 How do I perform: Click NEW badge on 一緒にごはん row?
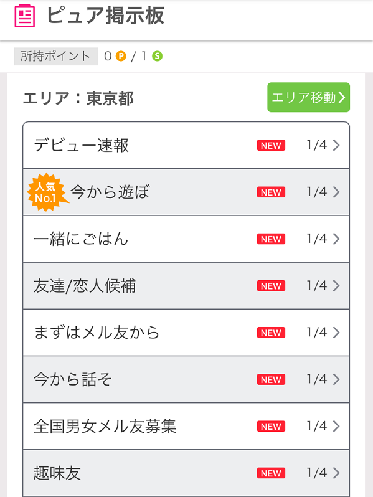271,239
